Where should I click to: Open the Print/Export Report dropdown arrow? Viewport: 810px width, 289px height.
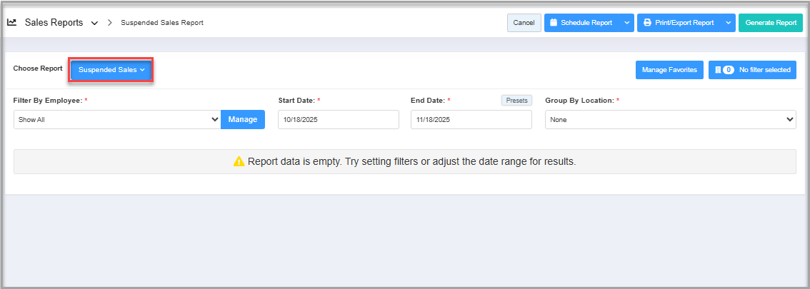(x=728, y=23)
